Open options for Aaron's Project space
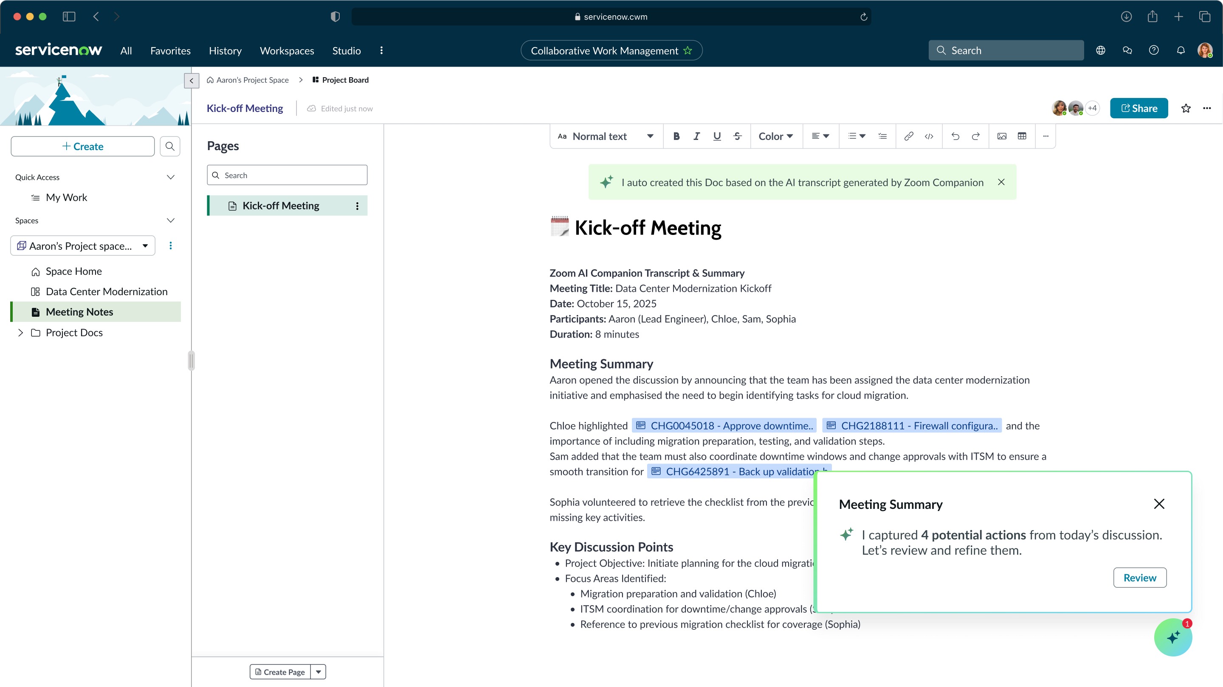 coord(170,246)
